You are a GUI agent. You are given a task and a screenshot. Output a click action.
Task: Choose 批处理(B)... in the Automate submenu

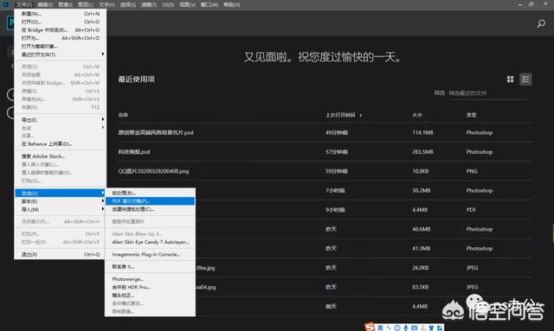[150, 193]
